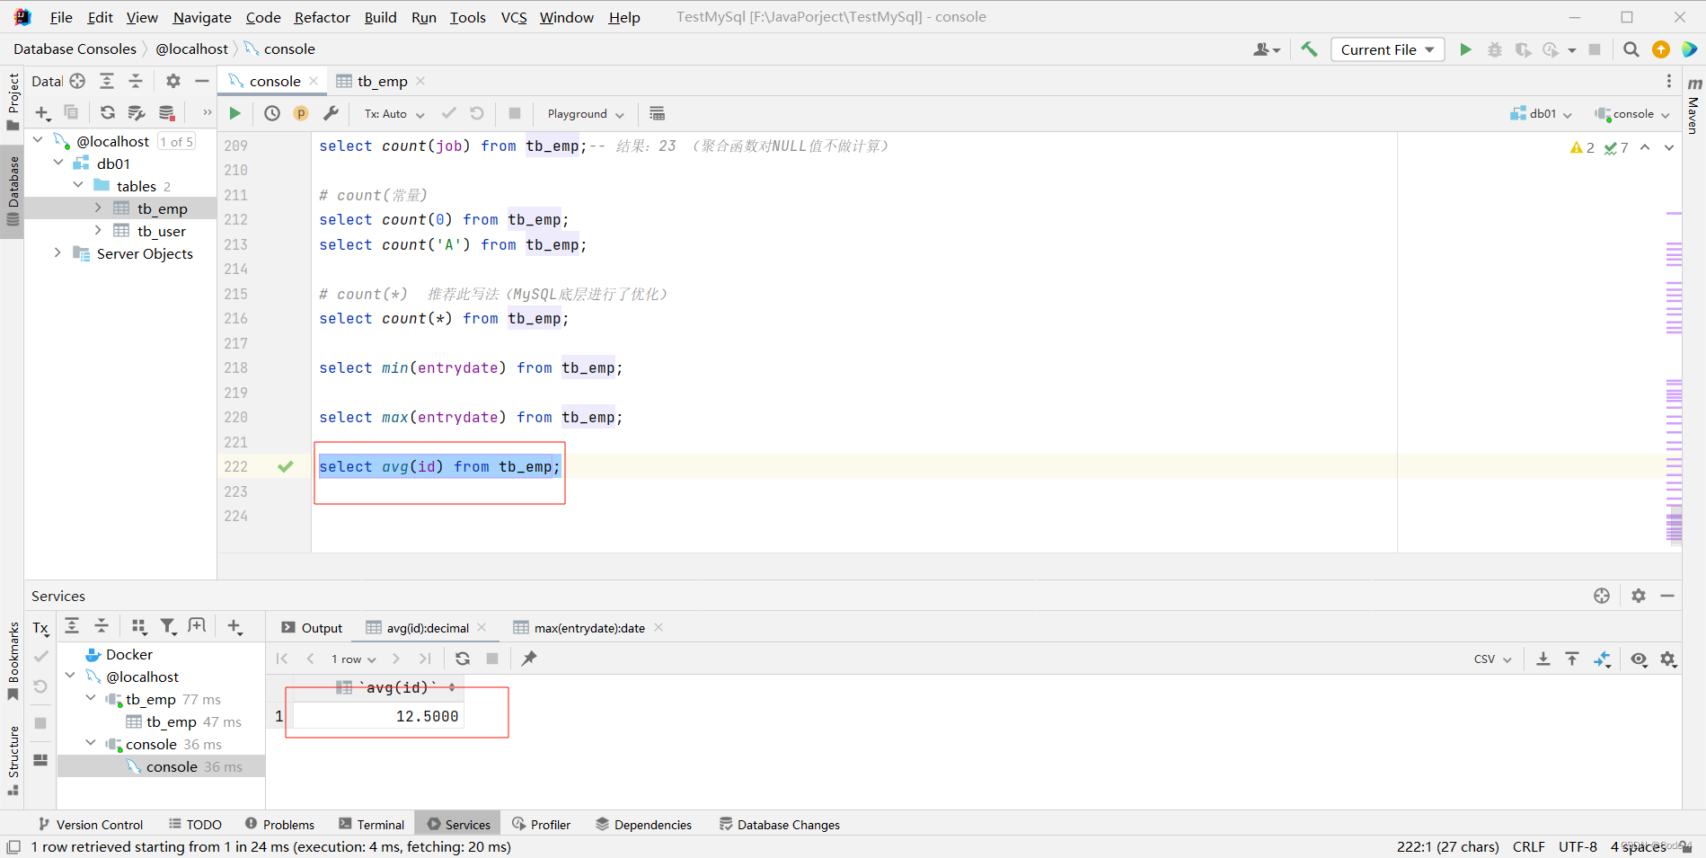Open the Version Control tool window
This screenshot has height=858, width=1706.
90,824
